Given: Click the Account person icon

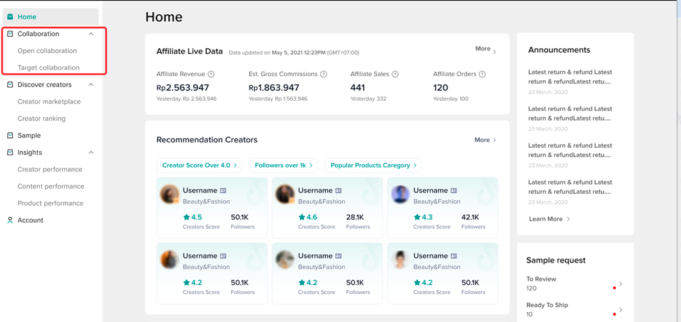Looking at the screenshot, I should pos(10,220).
